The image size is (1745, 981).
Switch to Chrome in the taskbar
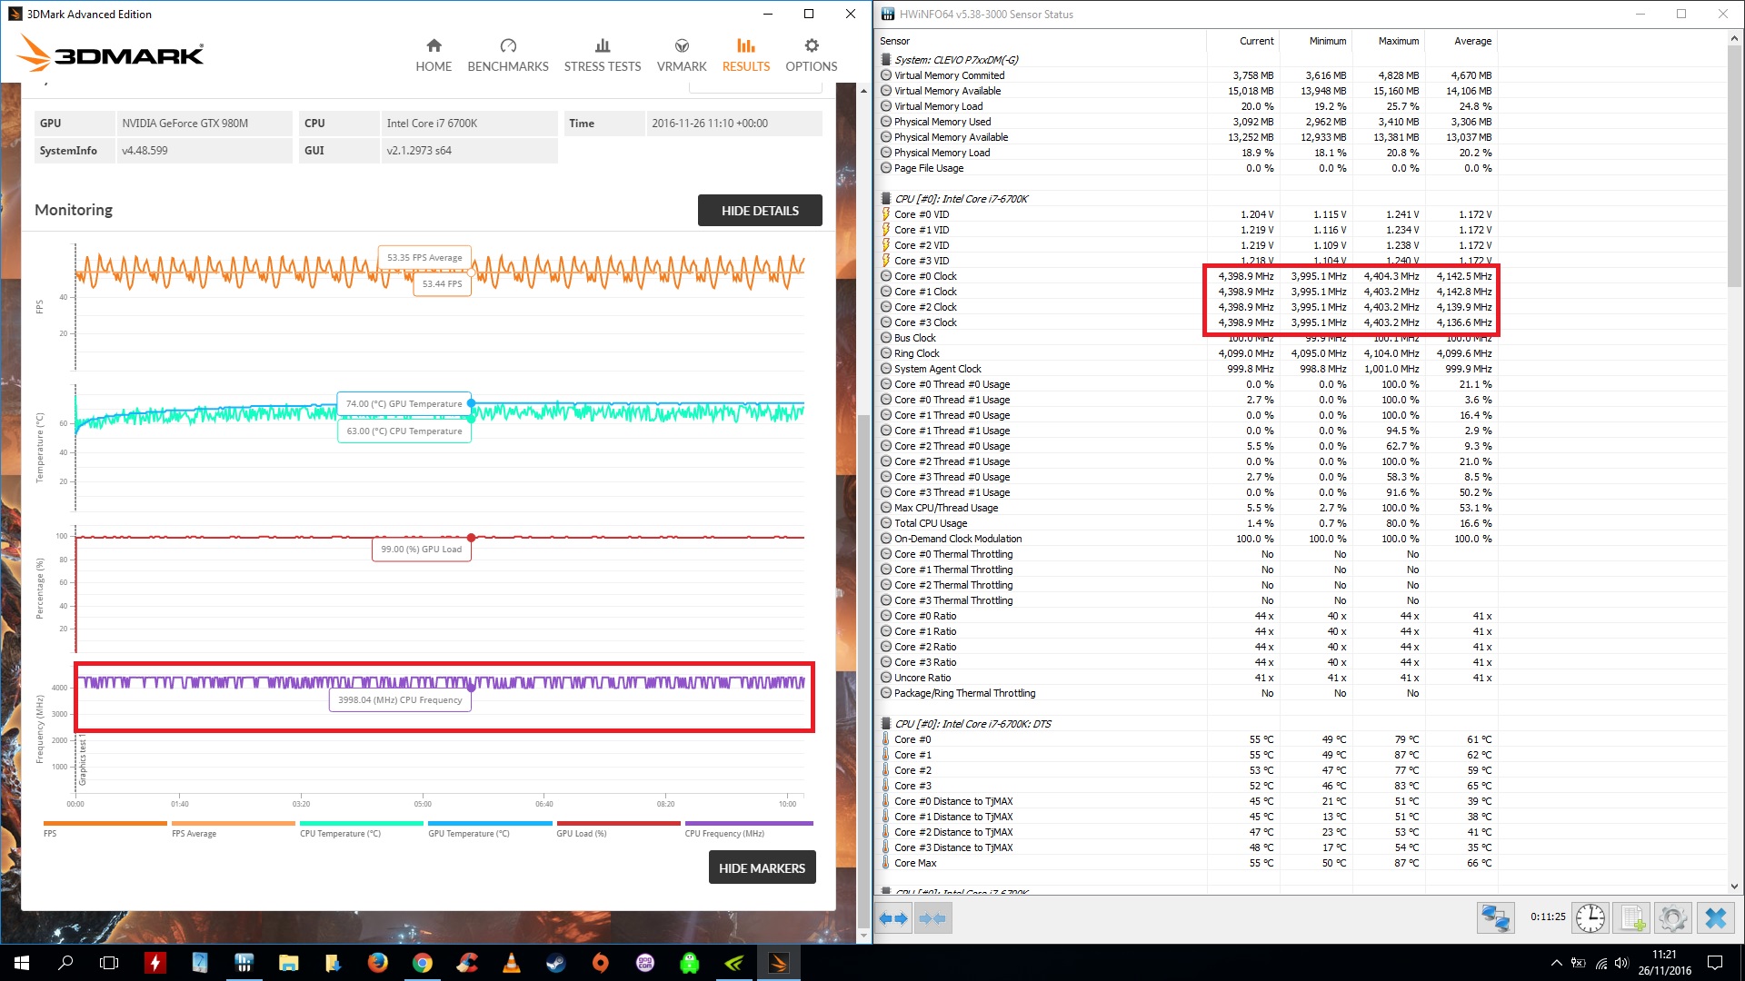(x=422, y=963)
